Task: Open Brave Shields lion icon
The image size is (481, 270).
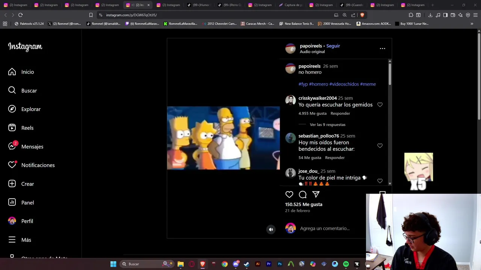Action: click(x=362, y=15)
